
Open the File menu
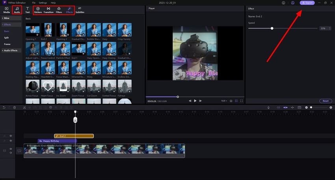(x=34, y=3)
